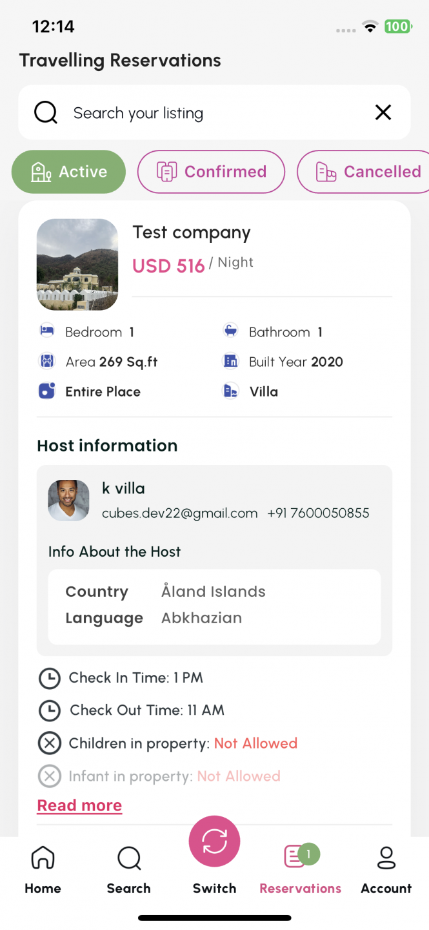Tap the magnifier icon in search bar
The height and width of the screenshot is (930, 429).
pyautogui.click(x=46, y=113)
